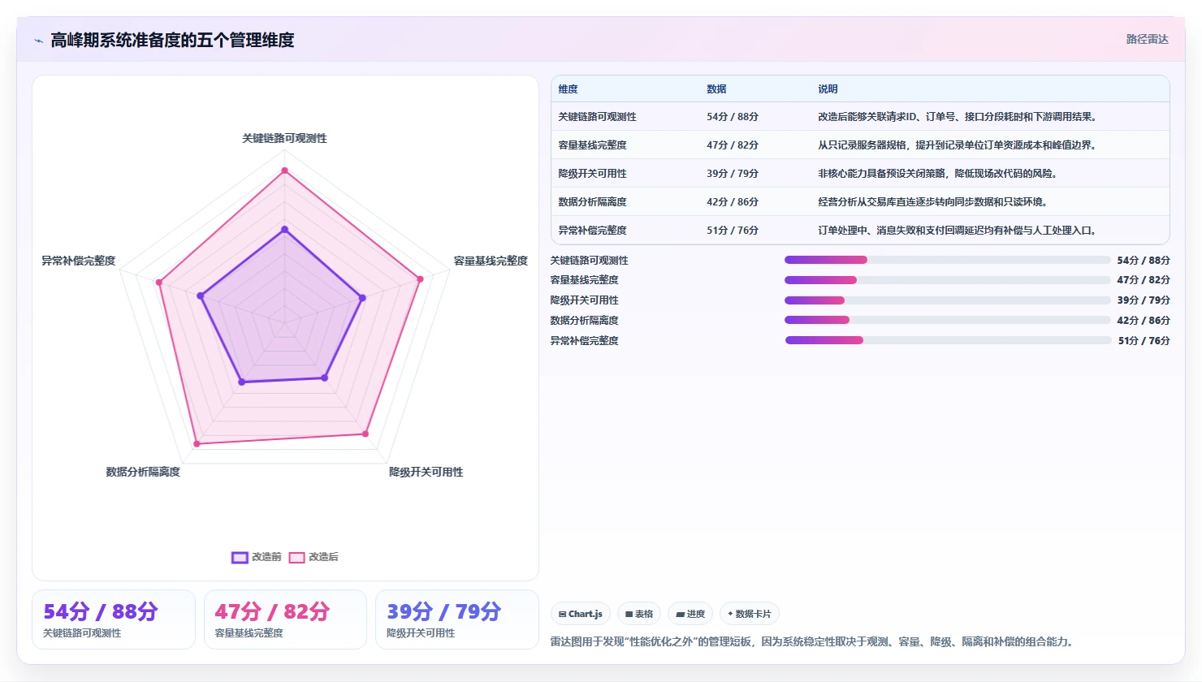
Task: Click the description starting 改造后能够关联请求ID
Action: point(959,117)
